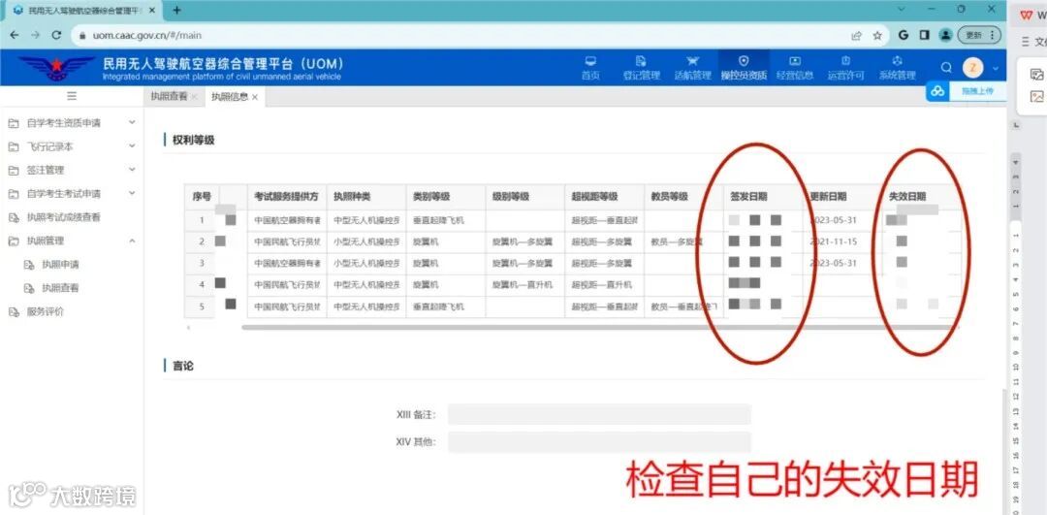
Task: Go back with the browser back arrow
Action: point(15,36)
